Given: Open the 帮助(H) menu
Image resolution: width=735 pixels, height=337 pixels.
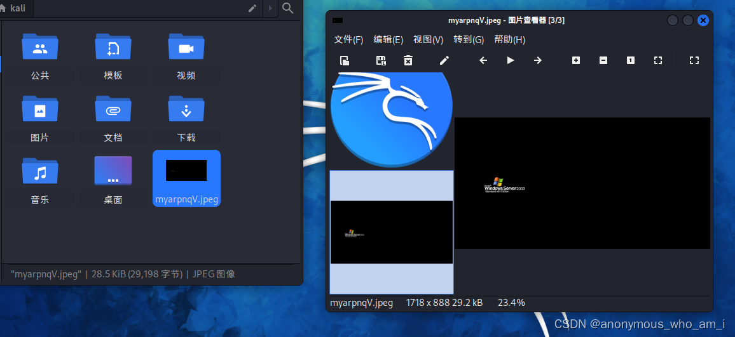Looking at the screenshot, I should coord(509,40).
